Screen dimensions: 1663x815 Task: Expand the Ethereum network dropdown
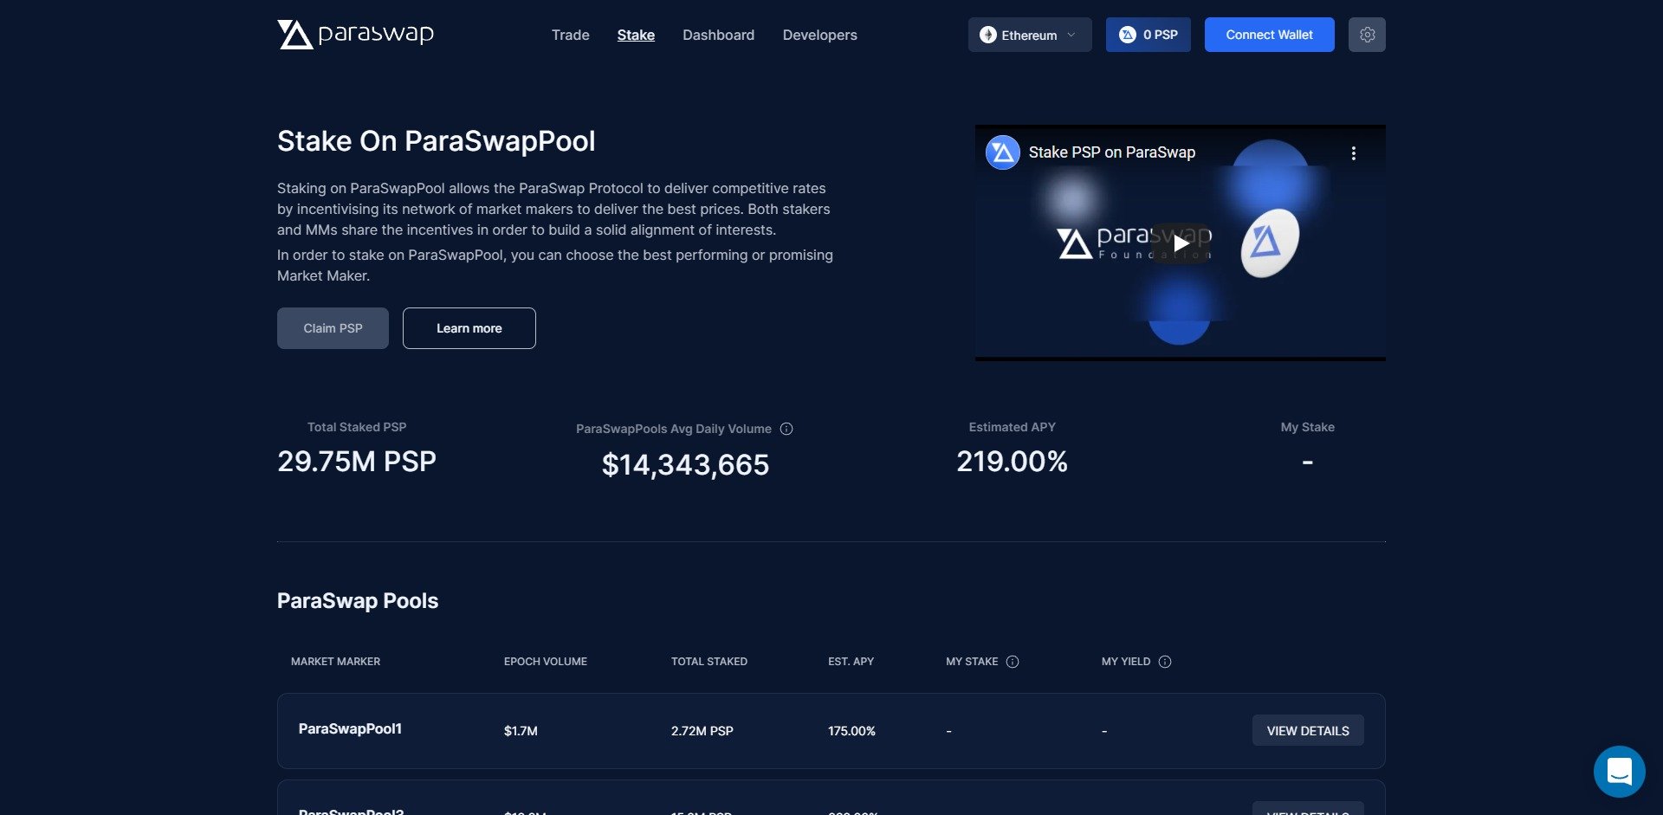(1029, 35)
